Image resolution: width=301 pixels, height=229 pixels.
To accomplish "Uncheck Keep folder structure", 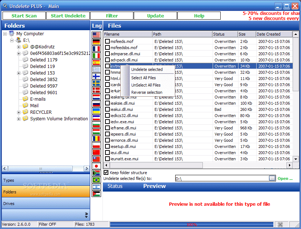I will coord(106,172).
